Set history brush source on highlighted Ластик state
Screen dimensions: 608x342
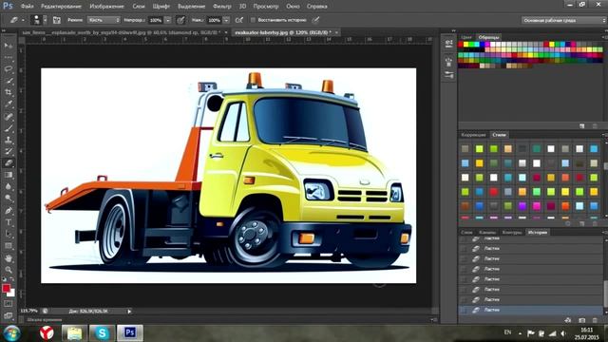tap(464, 310)
